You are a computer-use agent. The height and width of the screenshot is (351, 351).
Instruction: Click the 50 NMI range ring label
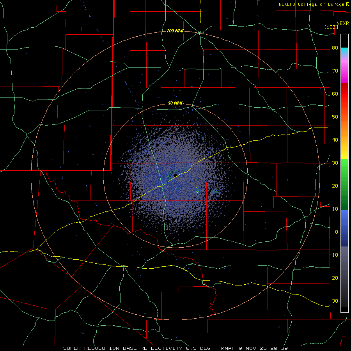click(175, 103)
